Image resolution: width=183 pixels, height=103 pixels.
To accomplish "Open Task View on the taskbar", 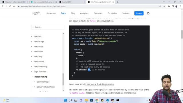I will (75, 100).
